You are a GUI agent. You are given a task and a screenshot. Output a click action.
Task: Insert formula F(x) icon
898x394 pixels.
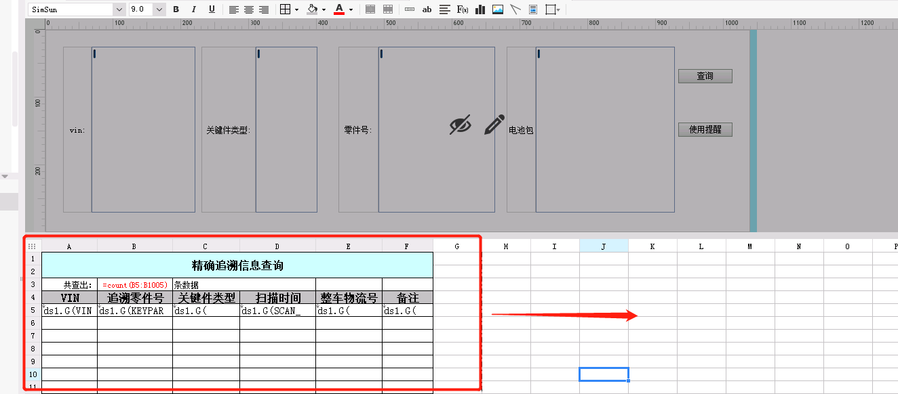[463, 9]
